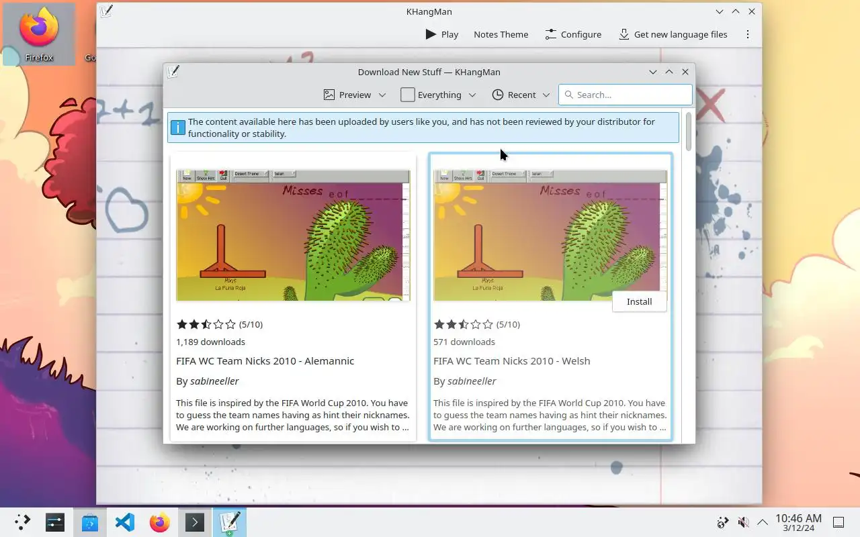Click author sabineeller on Welsh entry
This screenshot has width=860, height=537.
472,381
